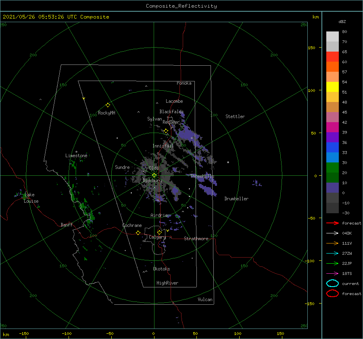Click the red forecast ellipse icon

click(332, 293)
